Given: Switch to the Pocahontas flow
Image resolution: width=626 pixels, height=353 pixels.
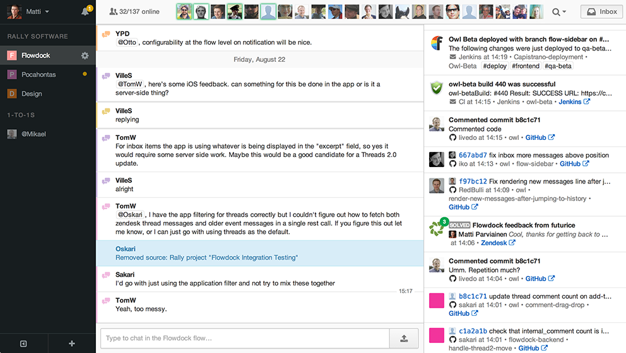Looking at the screenshot, I should [x=38, y=74].
